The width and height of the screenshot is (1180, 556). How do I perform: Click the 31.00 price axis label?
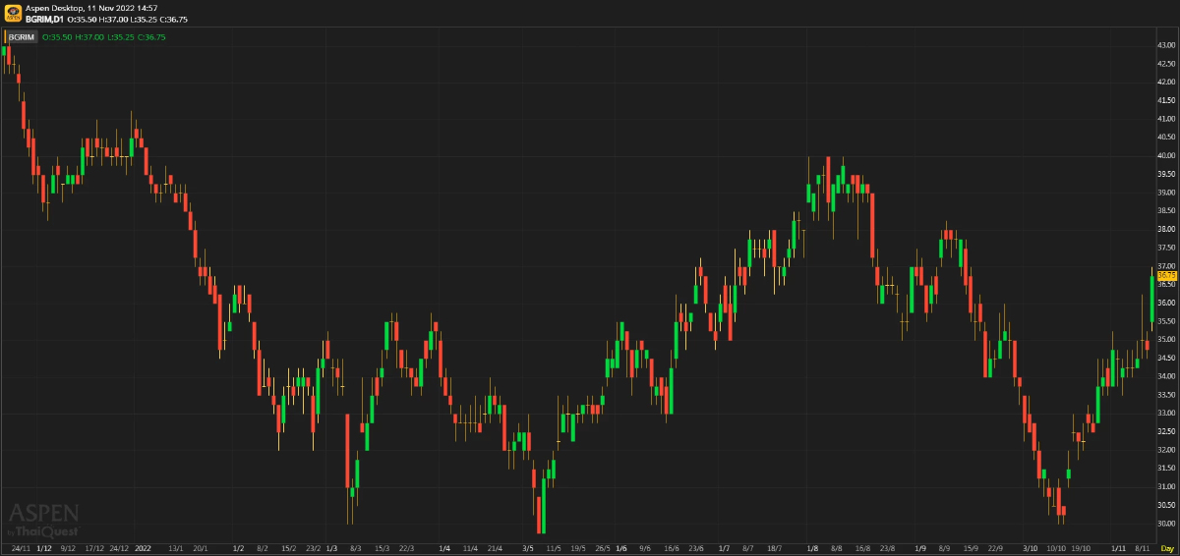pyautogui.click(x=1166, y=486)
